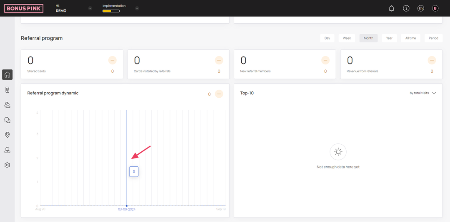The image size is (450, 222).
Task: Open the settings gear in sidebar
Action: click(x=7, y=165)
